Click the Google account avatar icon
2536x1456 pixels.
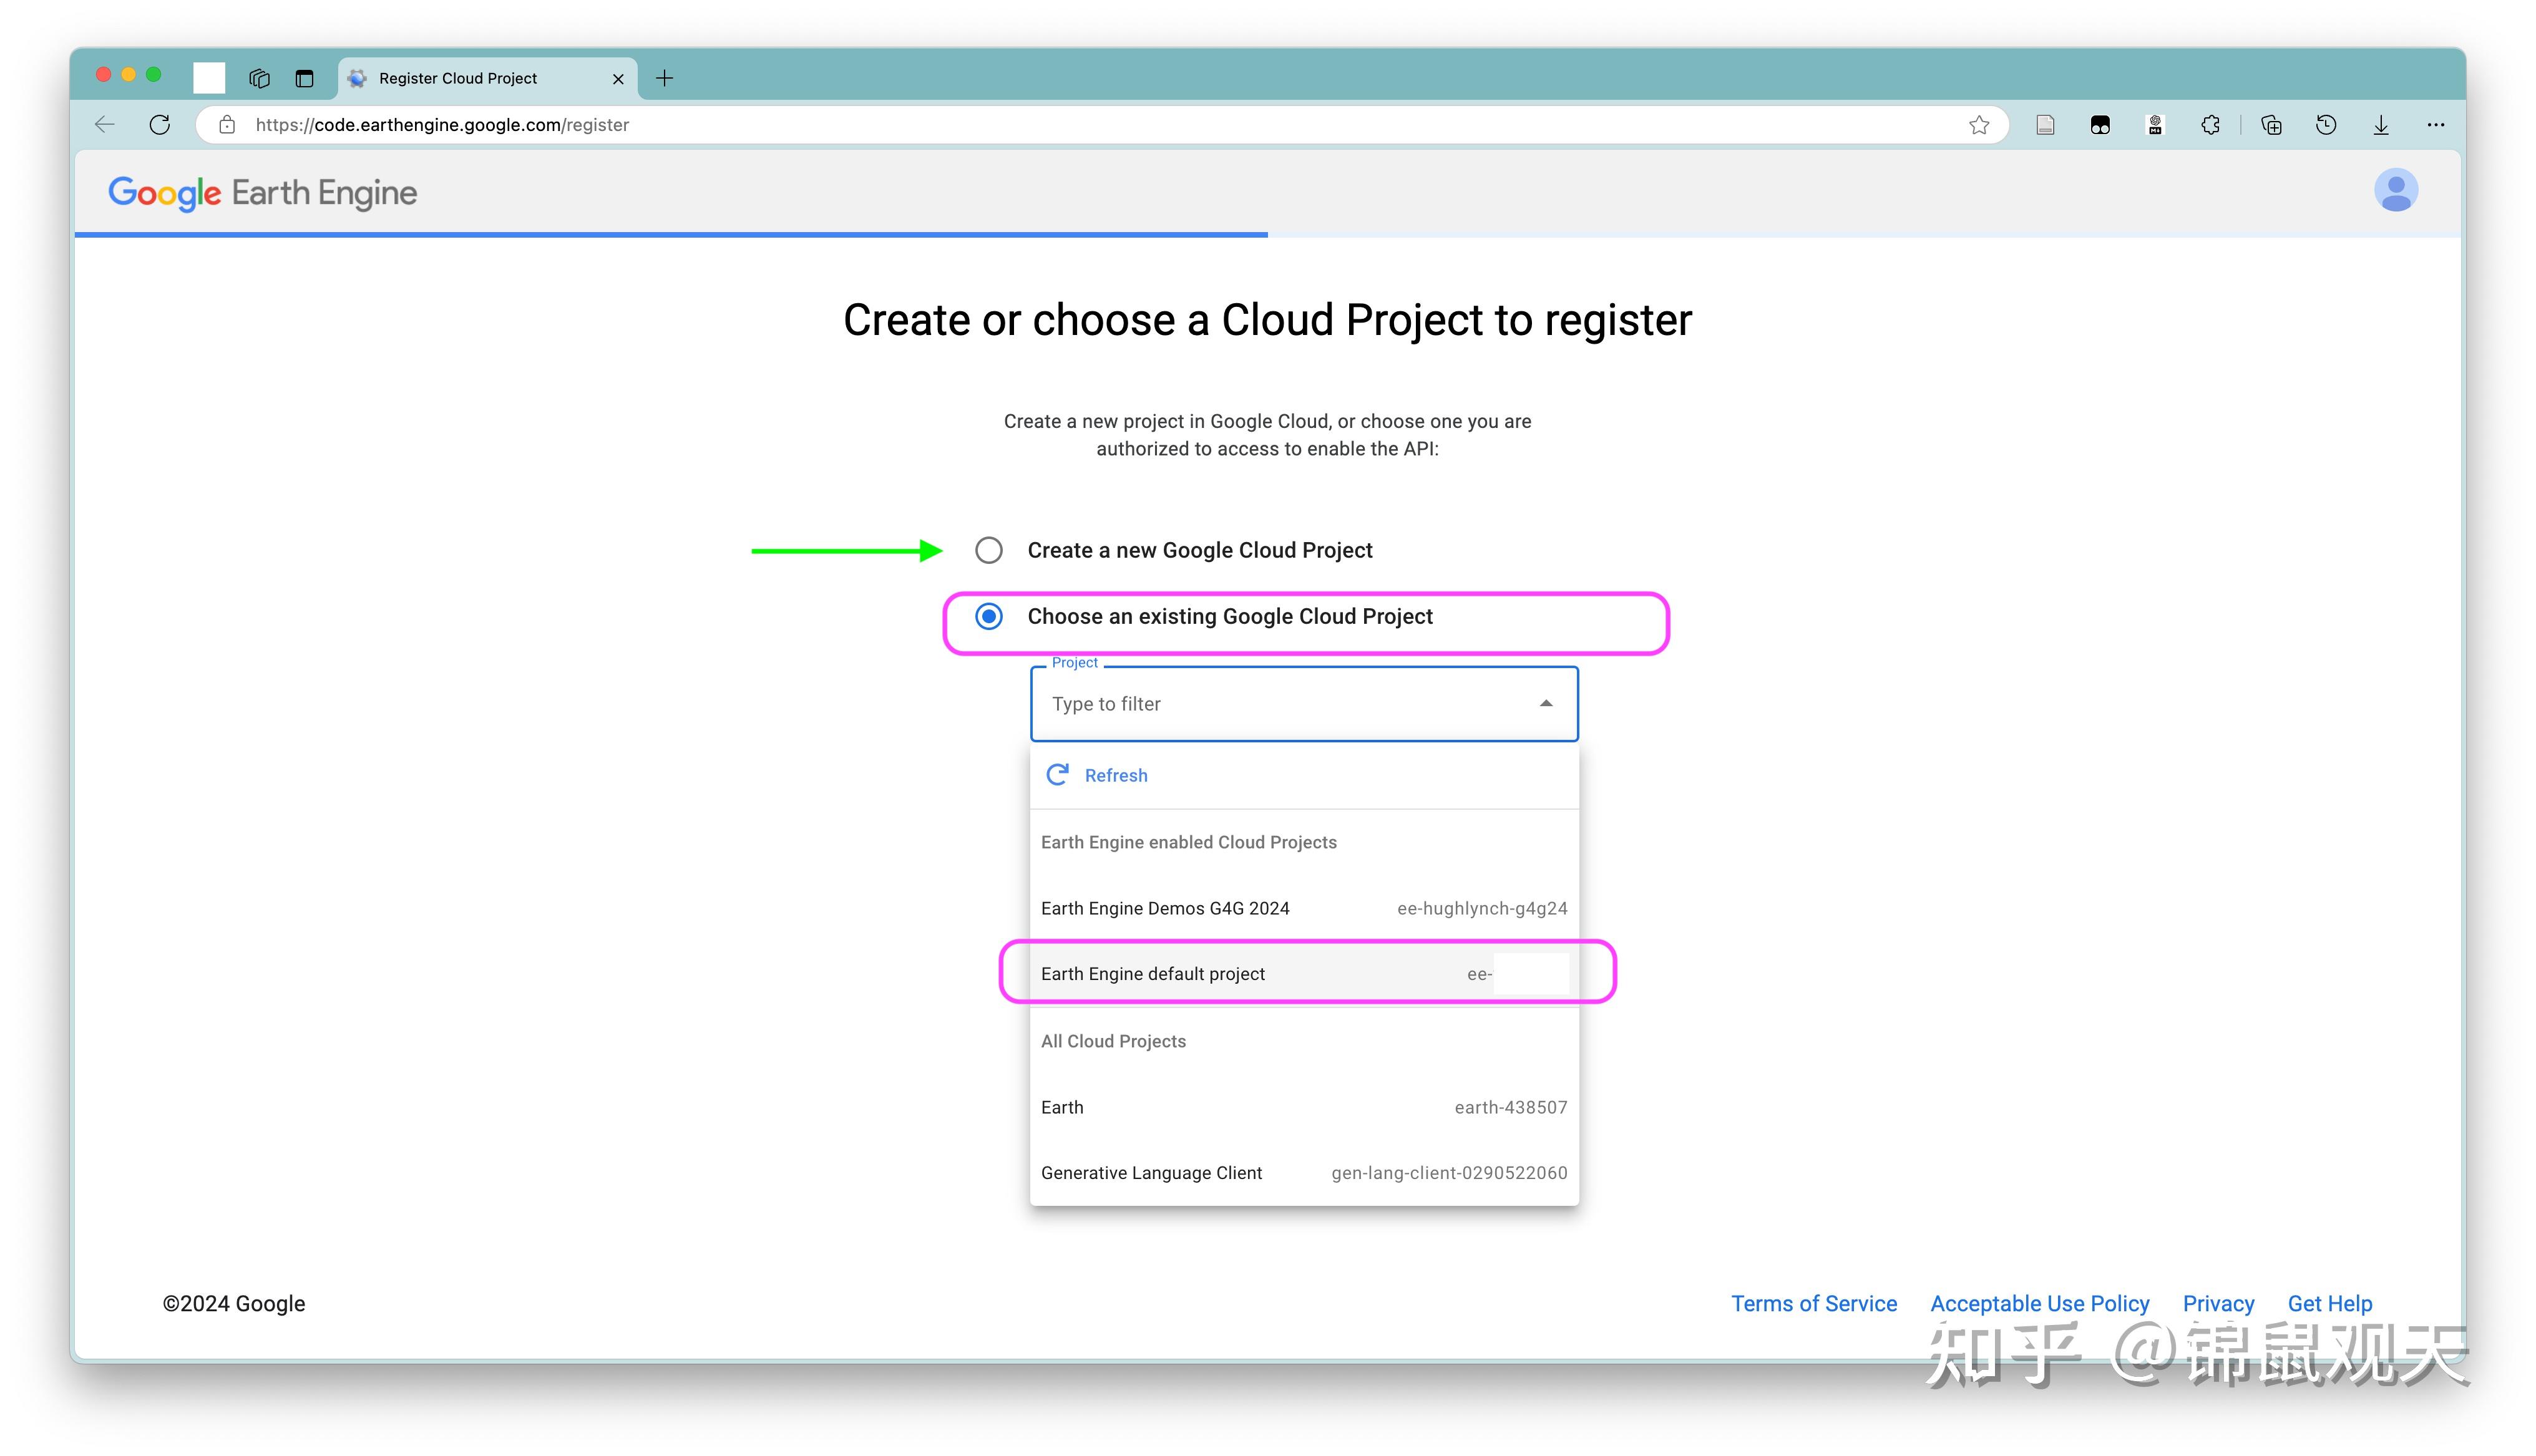[x=2395, y=191]
